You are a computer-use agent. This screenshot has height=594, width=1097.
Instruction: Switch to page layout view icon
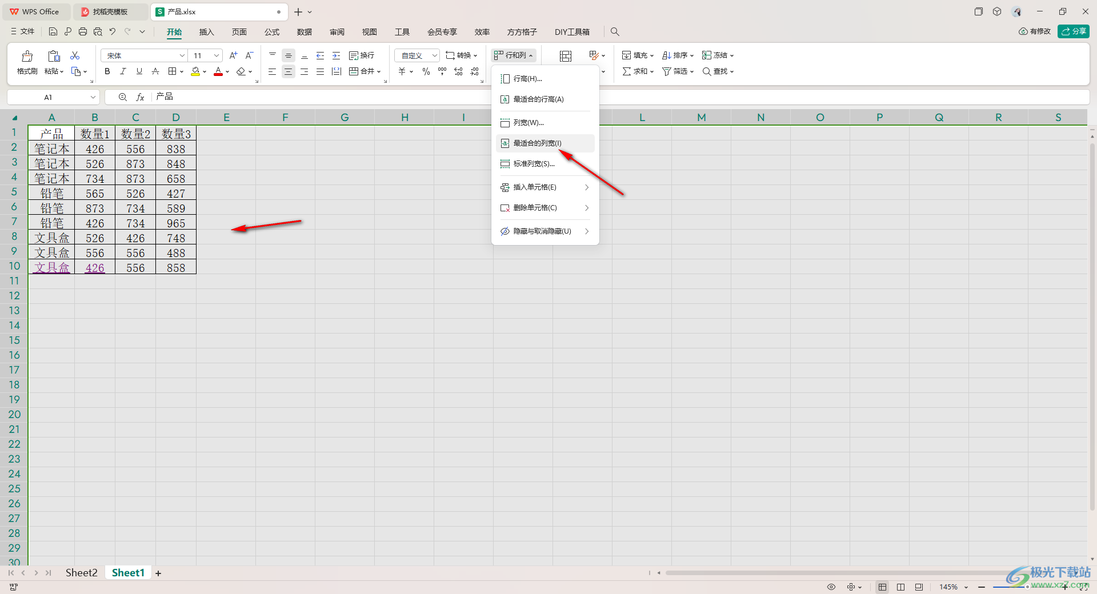[900, 587]
